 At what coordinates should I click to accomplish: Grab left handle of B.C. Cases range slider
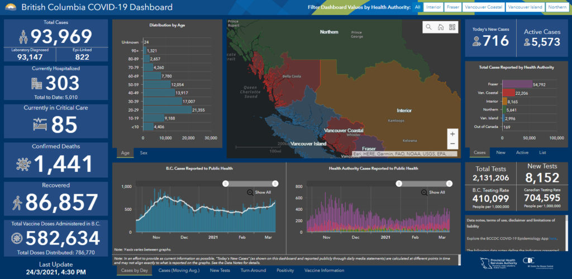coord(226,183)
